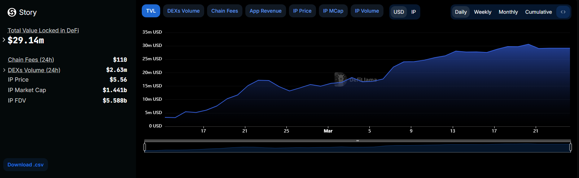This screenshot has height=178, width=579.
Task: Toggle the TVL chart series
Action: click(151, 11)
